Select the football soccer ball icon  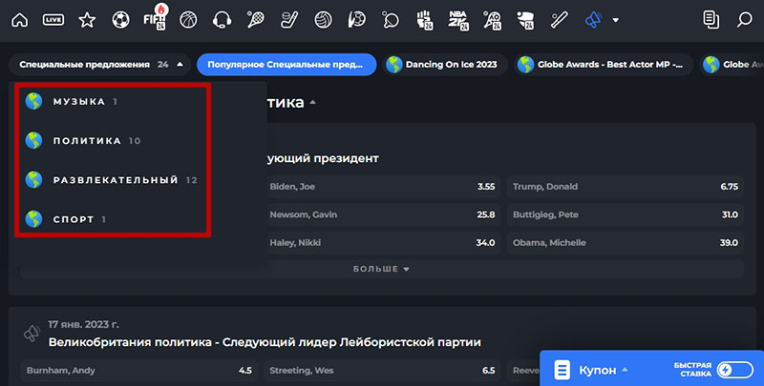(120, 20)
